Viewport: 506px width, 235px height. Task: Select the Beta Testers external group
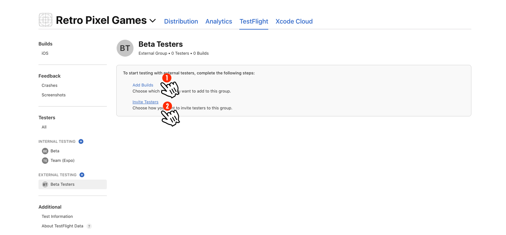[72, 184]
